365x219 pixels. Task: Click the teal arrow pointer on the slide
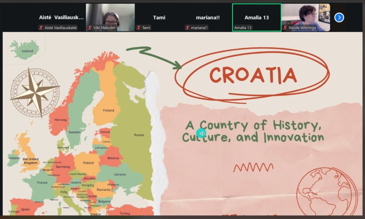coord(201,133)
